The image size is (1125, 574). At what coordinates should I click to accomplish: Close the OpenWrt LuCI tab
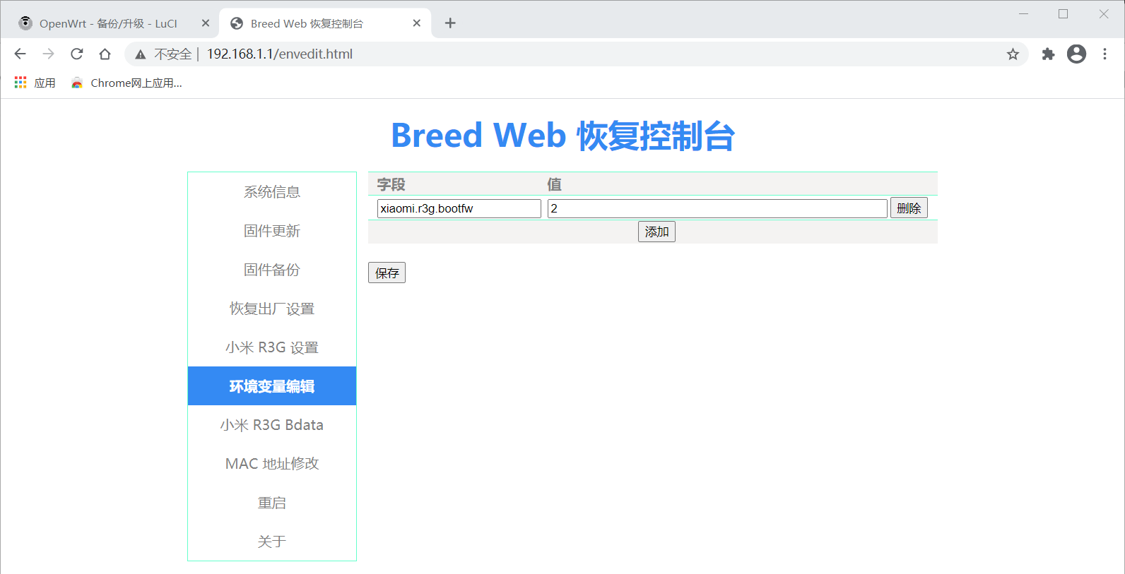click(x=206, y=23)
